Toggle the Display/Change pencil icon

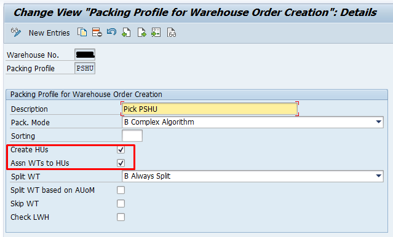pyautogui.click(x=16, y=33)
